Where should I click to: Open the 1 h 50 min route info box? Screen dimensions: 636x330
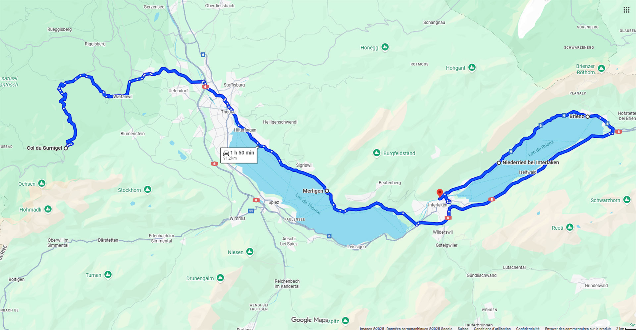point(239,155)
